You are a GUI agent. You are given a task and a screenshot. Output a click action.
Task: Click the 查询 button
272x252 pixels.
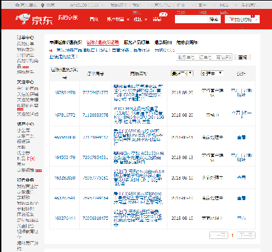243,57
